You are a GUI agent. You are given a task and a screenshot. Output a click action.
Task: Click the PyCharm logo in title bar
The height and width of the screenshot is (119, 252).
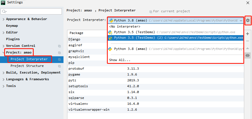pos(3,3)
